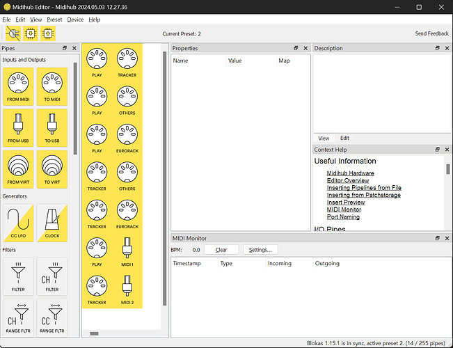Select the TO USB pipe

pos(52,128)
